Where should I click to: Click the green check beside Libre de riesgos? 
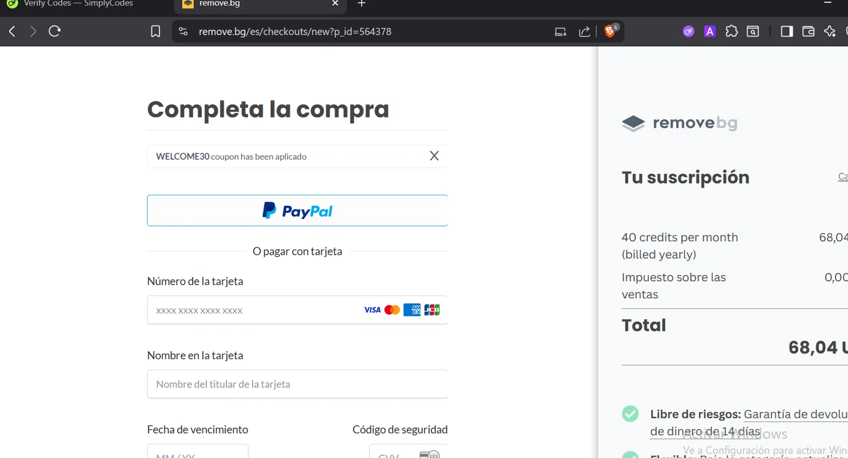[x=630, y=414]
